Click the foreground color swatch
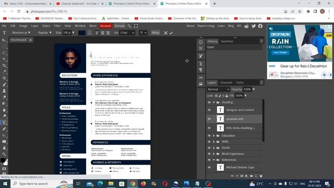Image resolution: width=334 pixels, height=188 pixels. [3, 160]
